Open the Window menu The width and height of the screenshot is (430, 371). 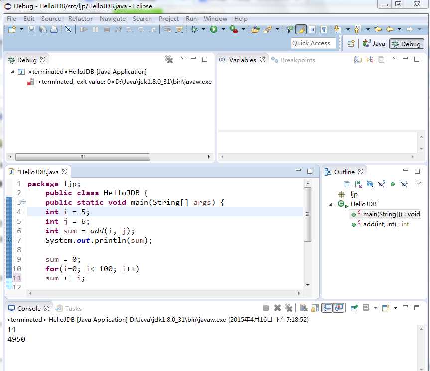[215, 19]
